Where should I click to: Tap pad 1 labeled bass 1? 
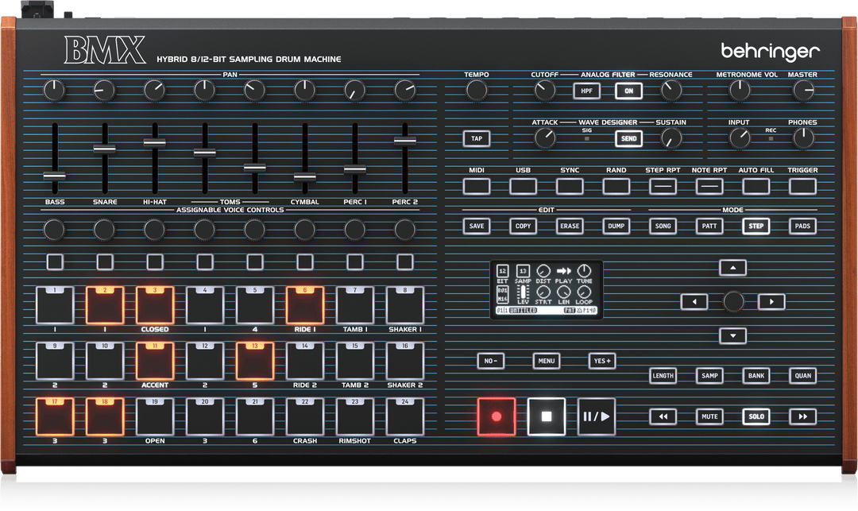click(x=55, y=305)
